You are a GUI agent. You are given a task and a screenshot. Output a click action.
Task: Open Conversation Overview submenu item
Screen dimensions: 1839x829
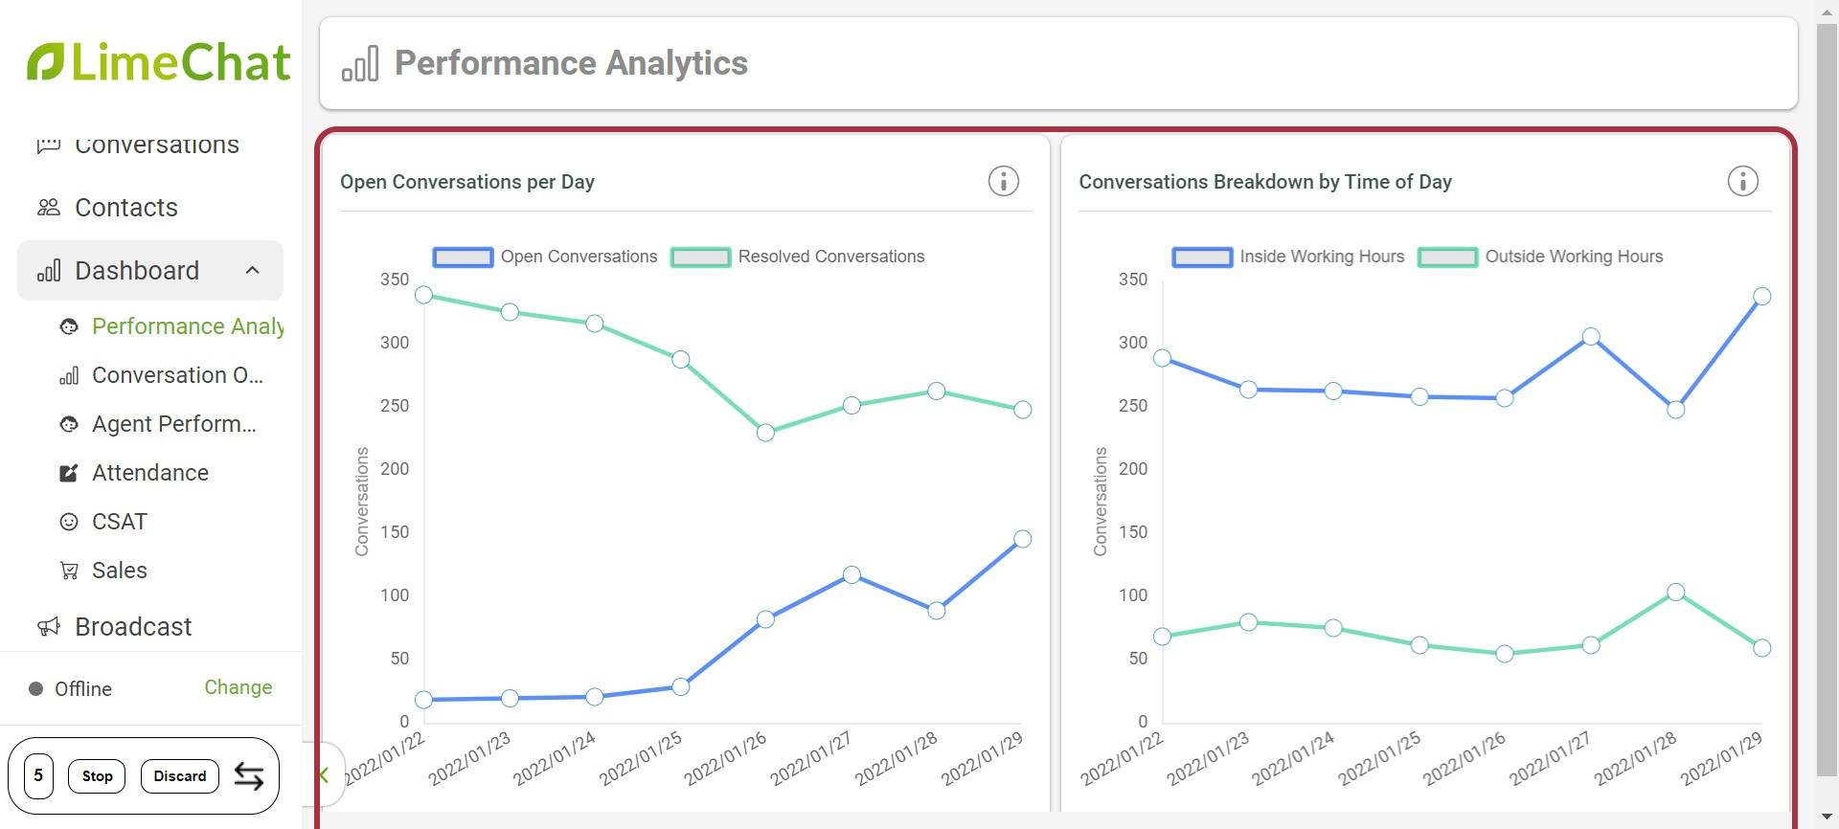[x=177, y=375]
